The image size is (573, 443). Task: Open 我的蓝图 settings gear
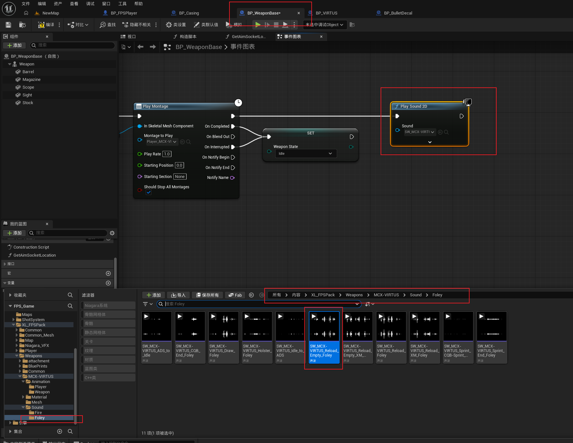[x=112, y=233]
